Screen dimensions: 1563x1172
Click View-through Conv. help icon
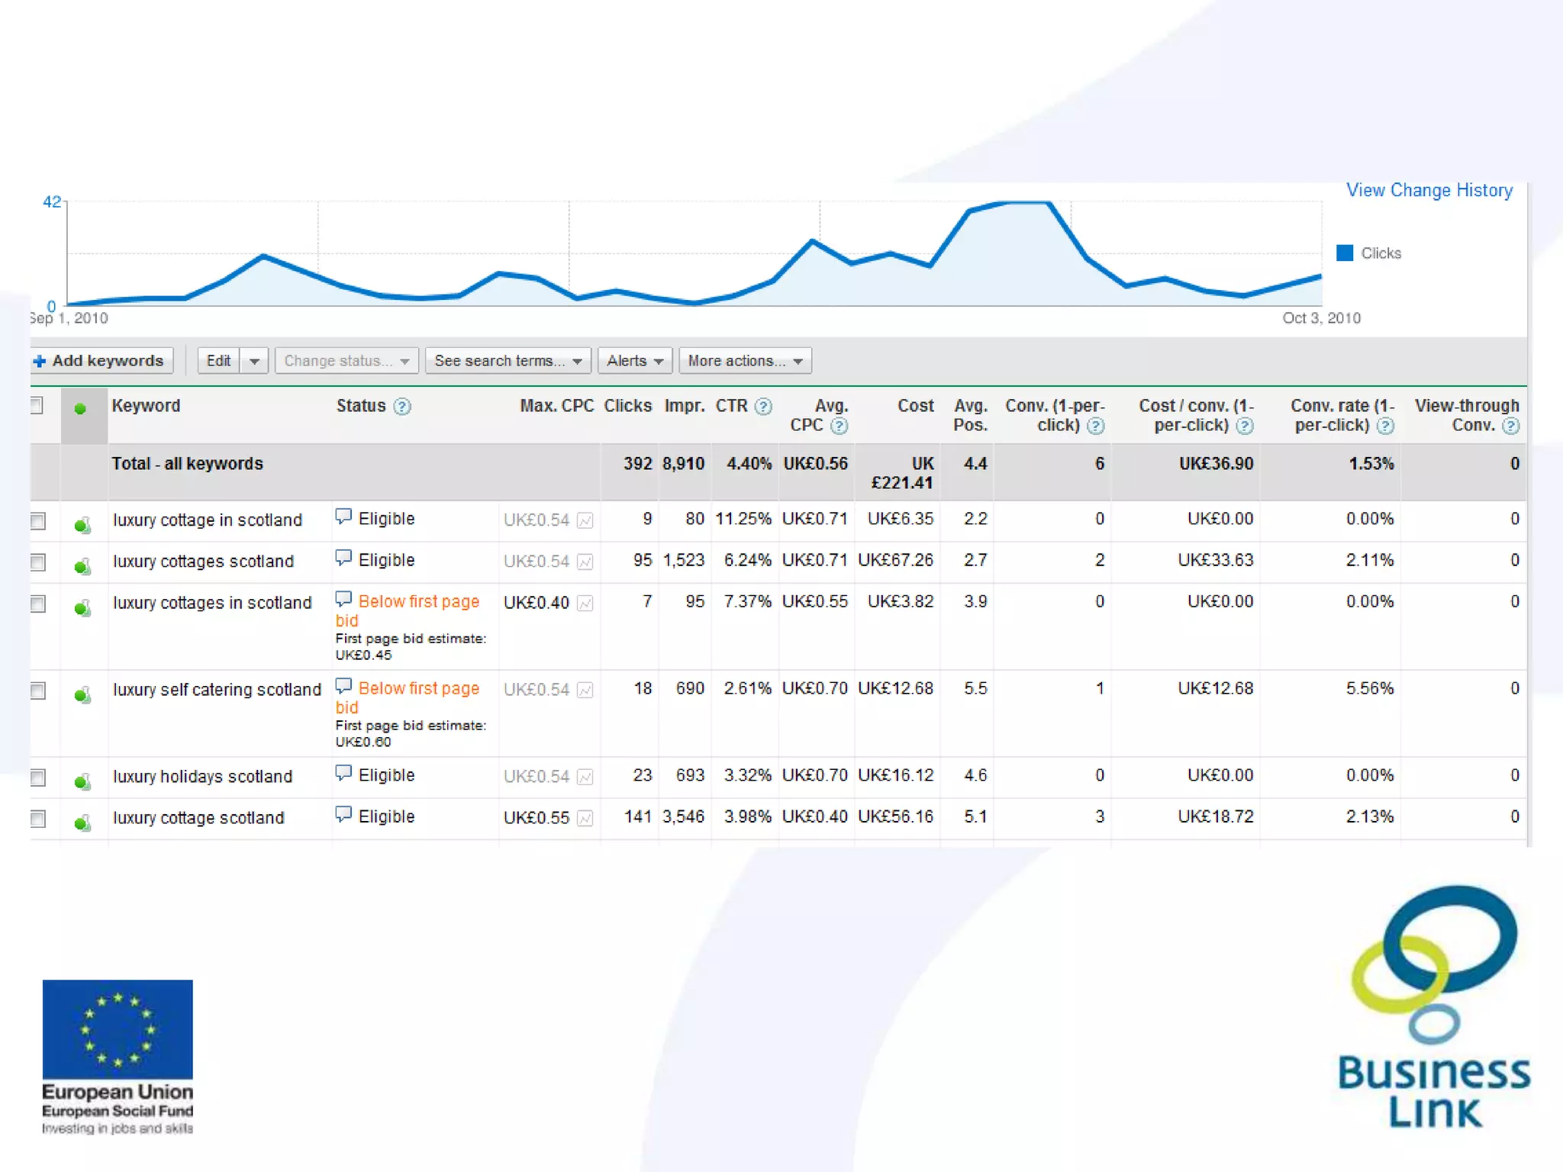pyautogui.click(x=1510, y=426)
